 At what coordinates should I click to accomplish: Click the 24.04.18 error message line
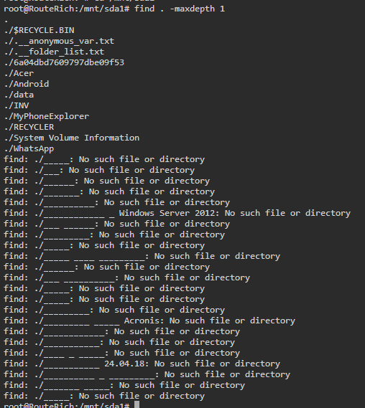(142, 364)
